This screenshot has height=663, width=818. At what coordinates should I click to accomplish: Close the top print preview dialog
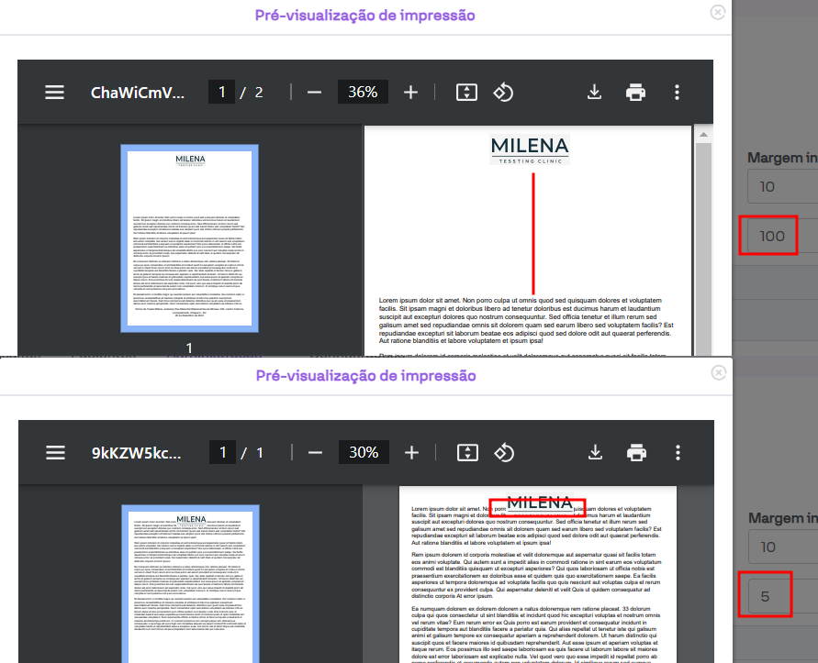(718, 12)
